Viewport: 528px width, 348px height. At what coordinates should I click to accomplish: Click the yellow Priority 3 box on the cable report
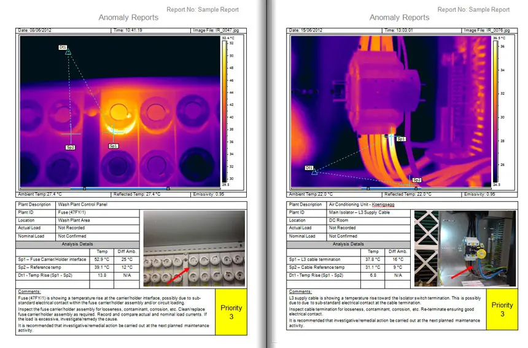(x=502, y=309)
